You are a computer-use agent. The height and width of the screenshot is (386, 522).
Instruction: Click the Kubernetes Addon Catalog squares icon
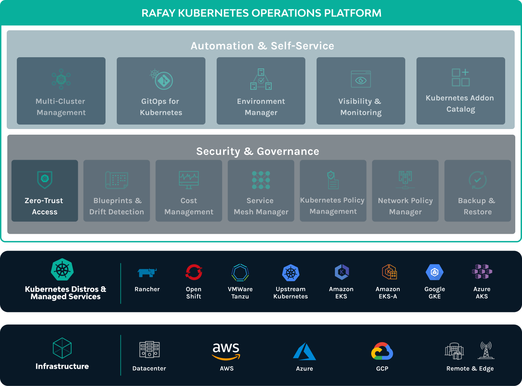[461, 77]
